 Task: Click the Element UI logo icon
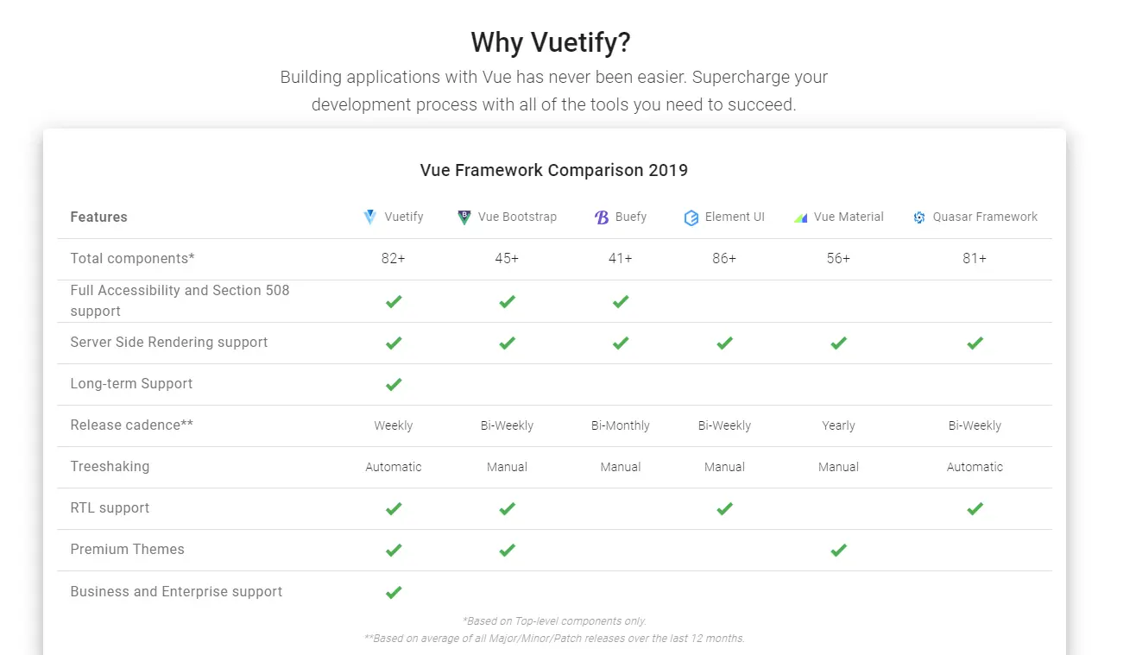[691, 217]
